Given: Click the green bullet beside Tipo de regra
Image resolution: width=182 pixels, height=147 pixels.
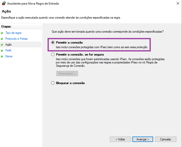Looking at the screenshot, I should (2, 33).
